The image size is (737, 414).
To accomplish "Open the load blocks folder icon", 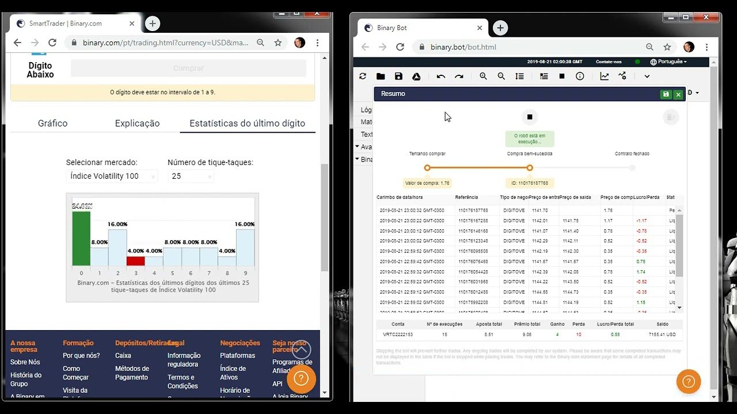I will point(381,76).
